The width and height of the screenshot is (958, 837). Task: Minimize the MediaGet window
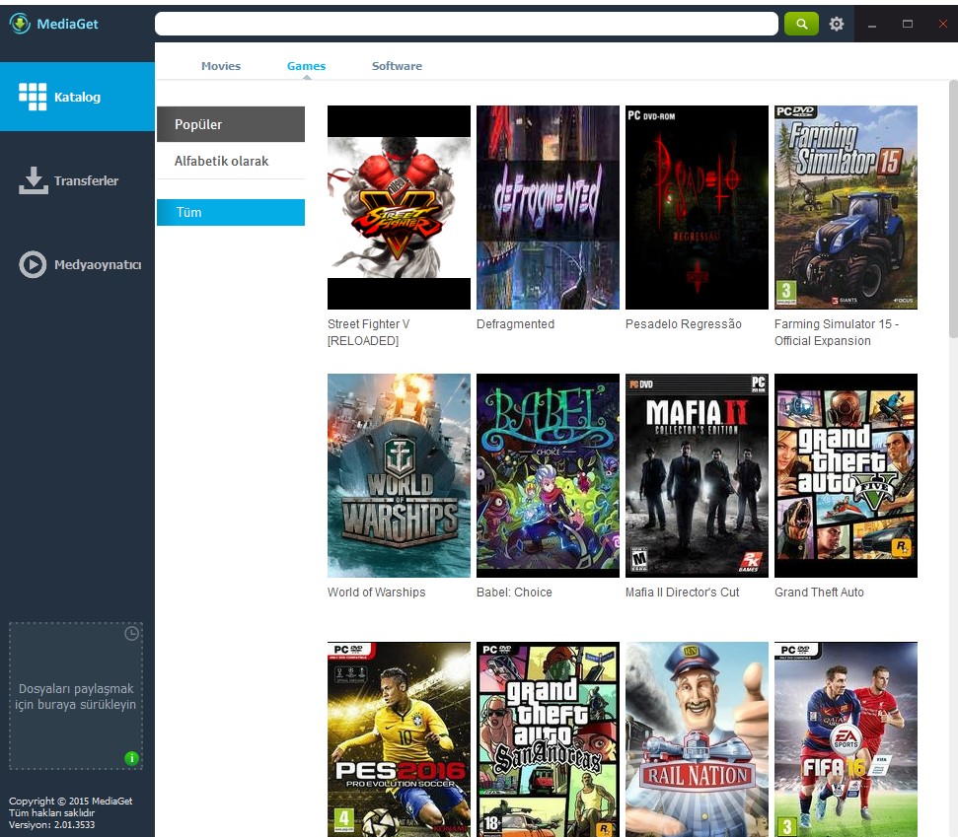click(872, 25)
